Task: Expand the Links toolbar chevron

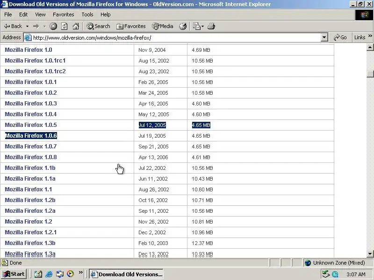Action: [370, 36]
